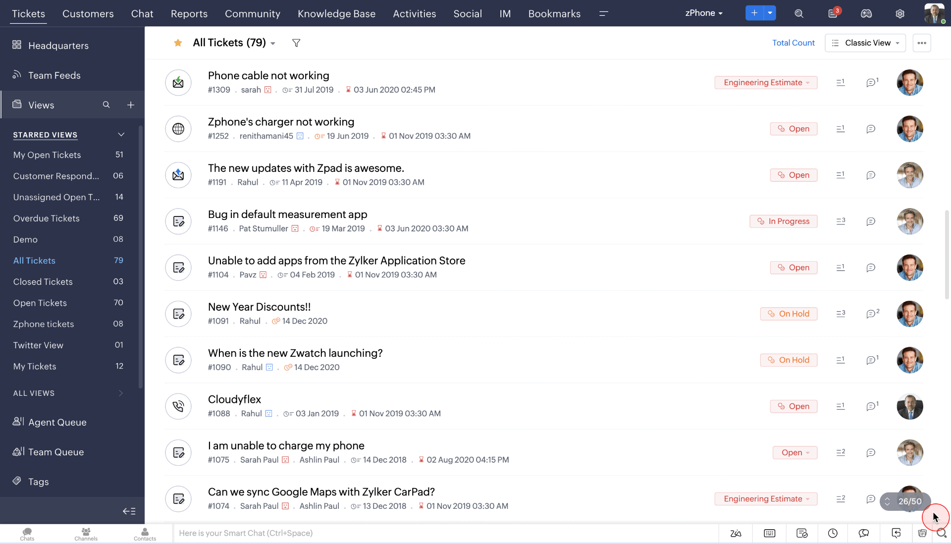Select the Engineering Estimate status on ticket #1309
The height and width of the screenshot is (544, 951).
tap(765, 82)
